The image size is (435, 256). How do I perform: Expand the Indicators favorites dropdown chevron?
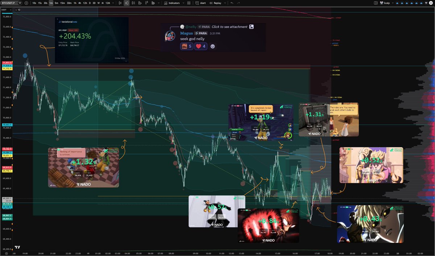(x=183, y=3)
